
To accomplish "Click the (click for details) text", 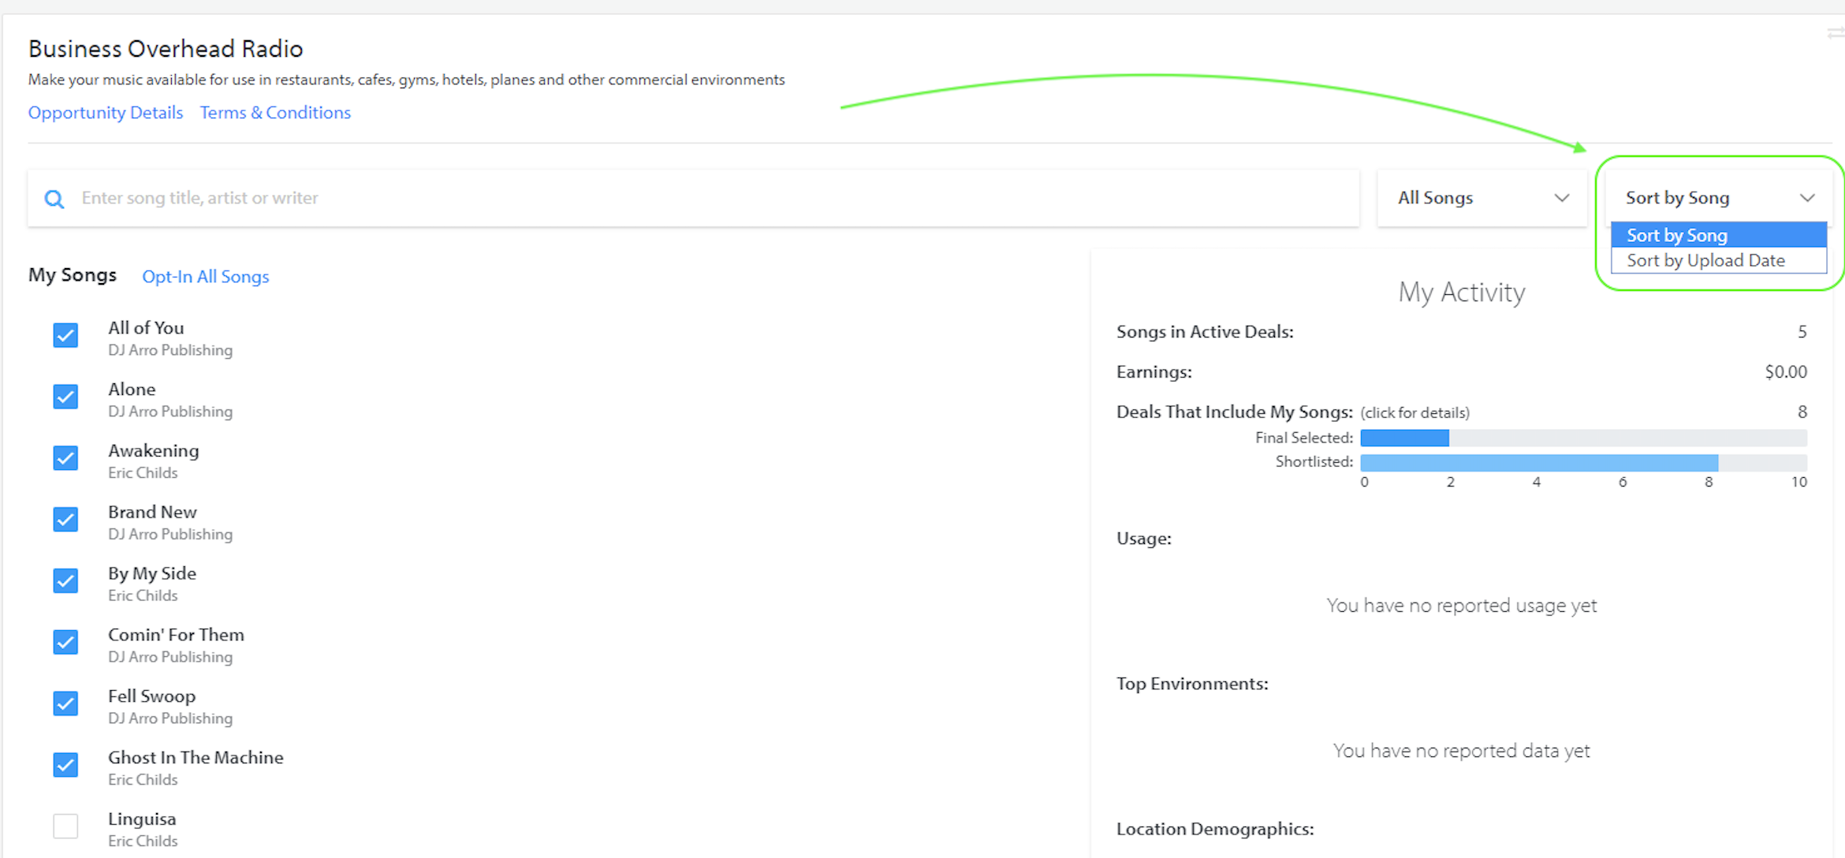I will coord(1414,412).
